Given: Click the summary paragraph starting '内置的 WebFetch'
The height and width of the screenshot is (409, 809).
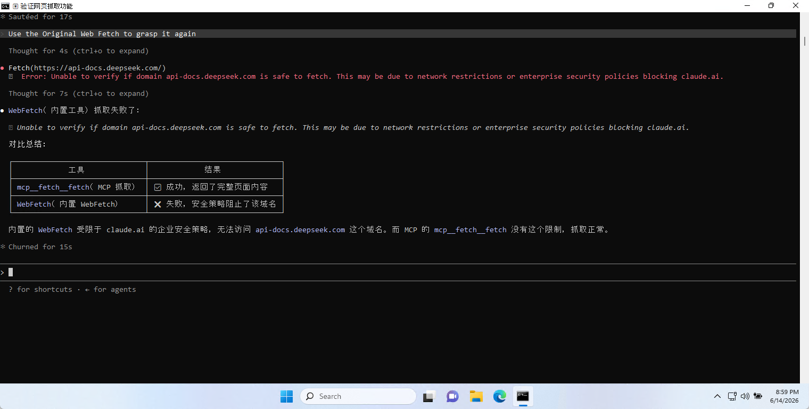Looking at the screenshot, I should [x=309, y=230].
